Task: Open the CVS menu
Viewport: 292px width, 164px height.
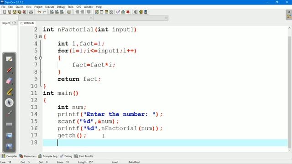Action: coord(78,7)
